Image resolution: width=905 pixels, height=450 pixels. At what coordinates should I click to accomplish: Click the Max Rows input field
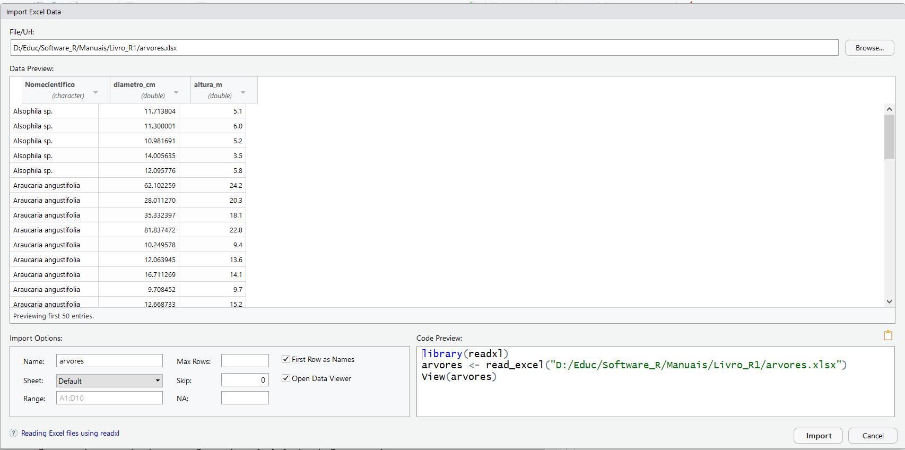(245, 361)
